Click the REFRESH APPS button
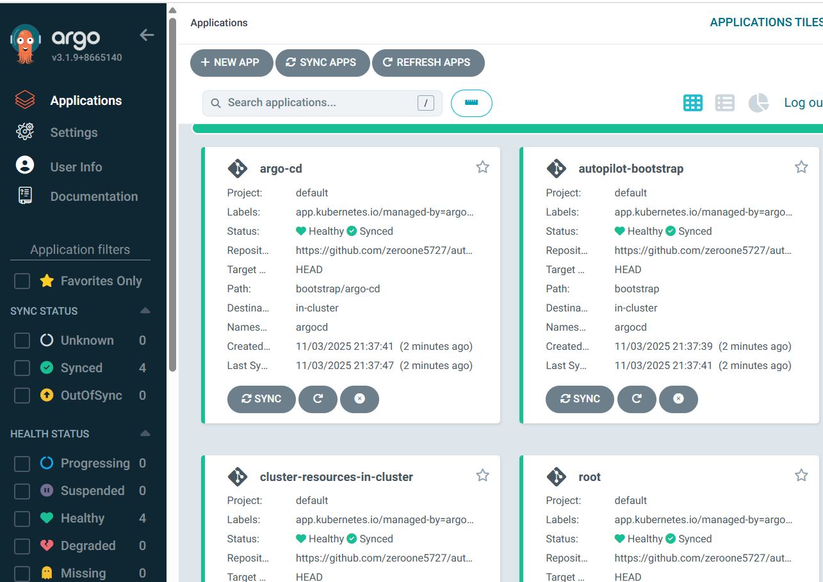 pos(428,63)
